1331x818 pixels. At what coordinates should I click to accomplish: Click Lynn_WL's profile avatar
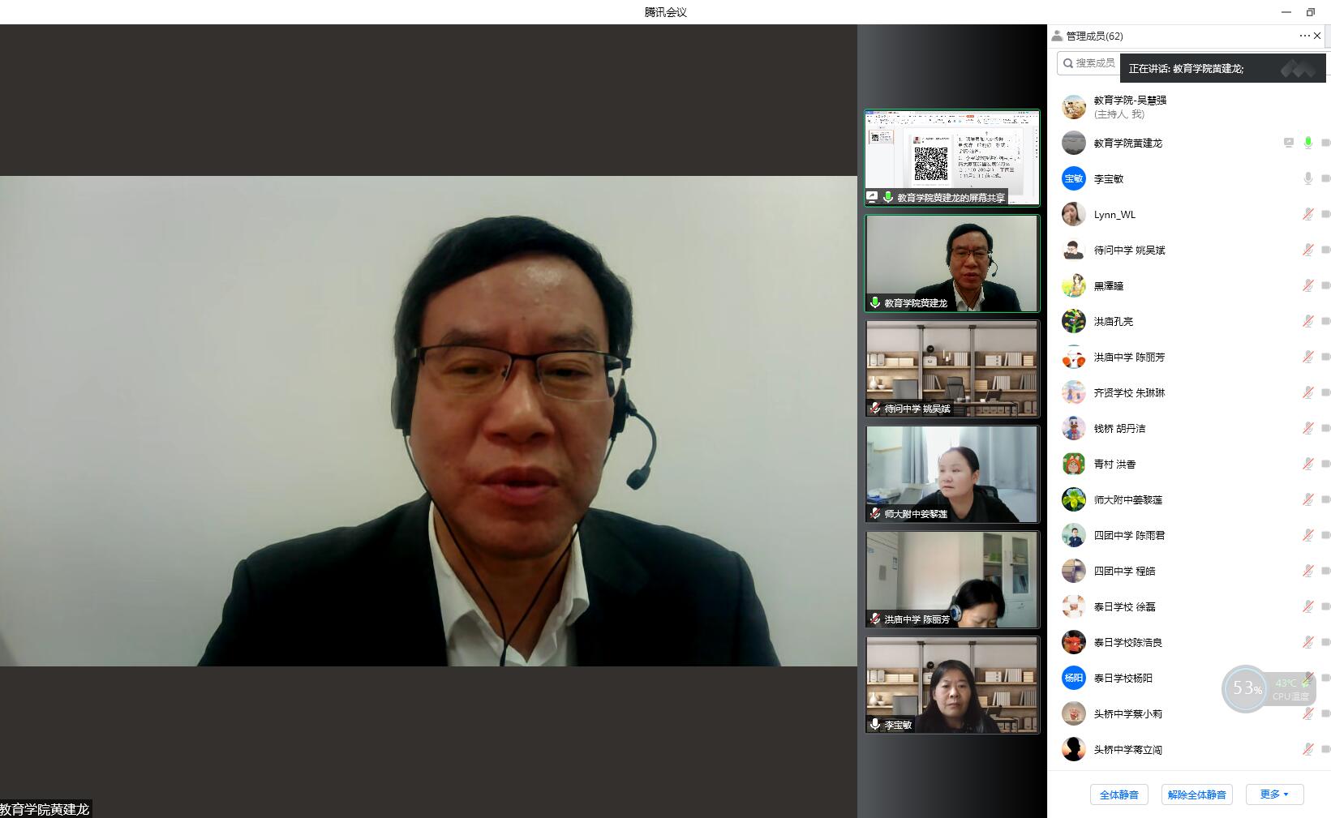click(x=1074, y=214)
